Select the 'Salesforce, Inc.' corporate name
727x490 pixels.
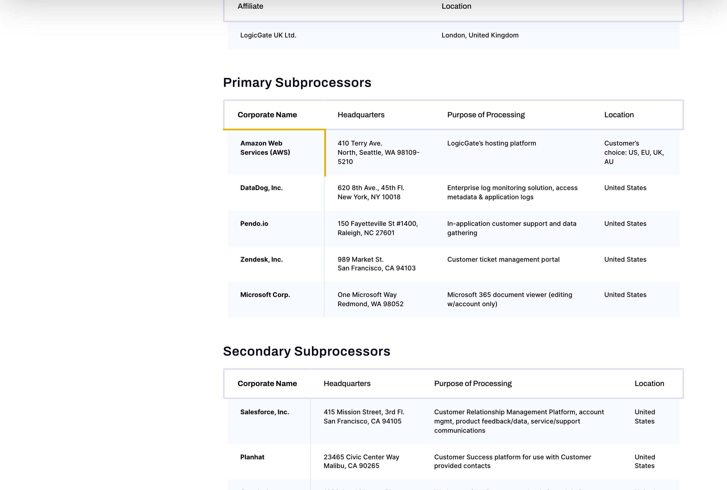[x=264, y=412]
